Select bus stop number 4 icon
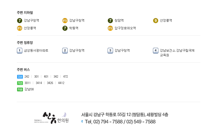The height and width of the screenshot is (140, 214). coord(155,51)
